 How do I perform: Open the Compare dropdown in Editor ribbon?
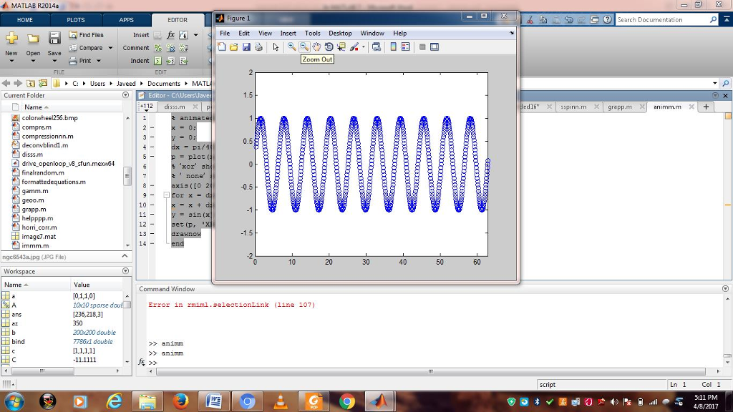point(110,48)
